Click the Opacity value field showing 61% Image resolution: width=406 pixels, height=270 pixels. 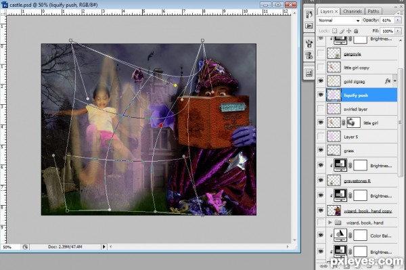tap(387, 20)
